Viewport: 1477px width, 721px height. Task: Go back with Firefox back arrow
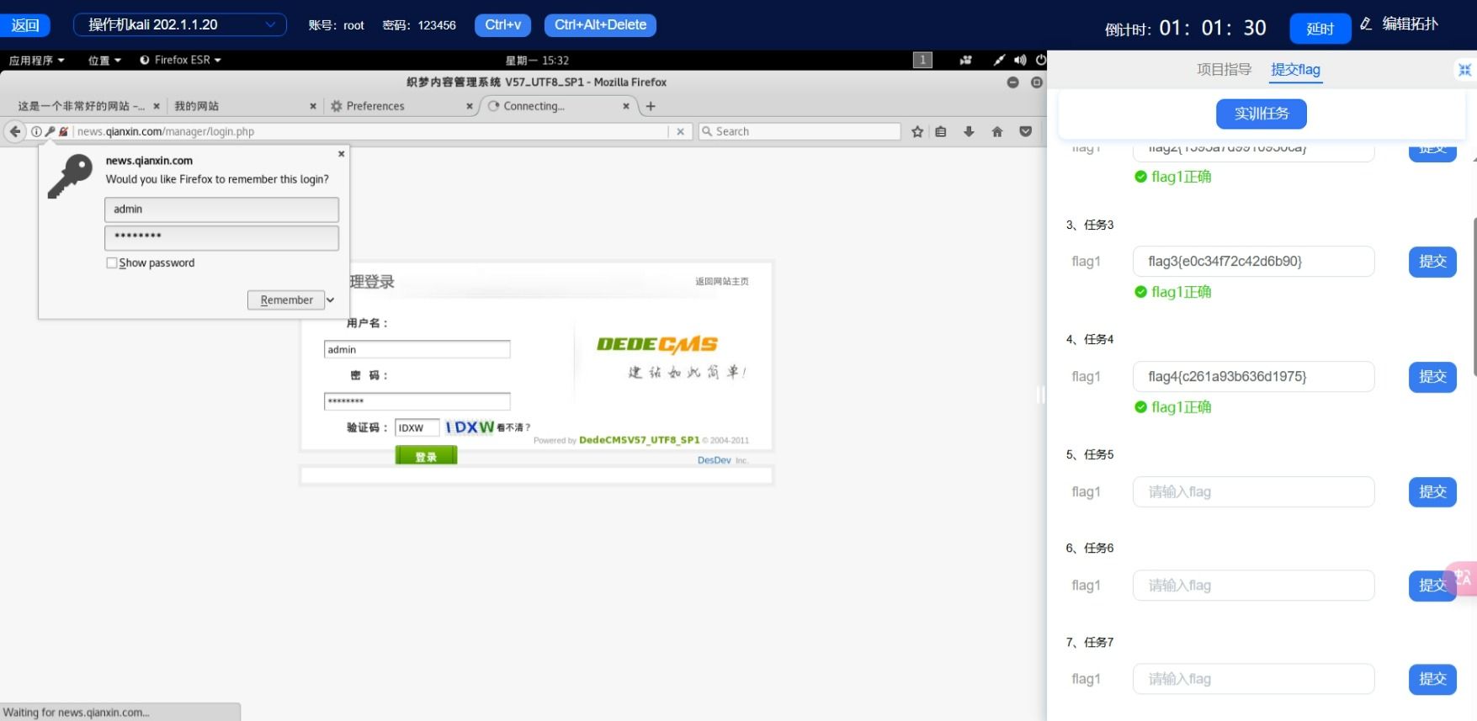click(15, 131)
